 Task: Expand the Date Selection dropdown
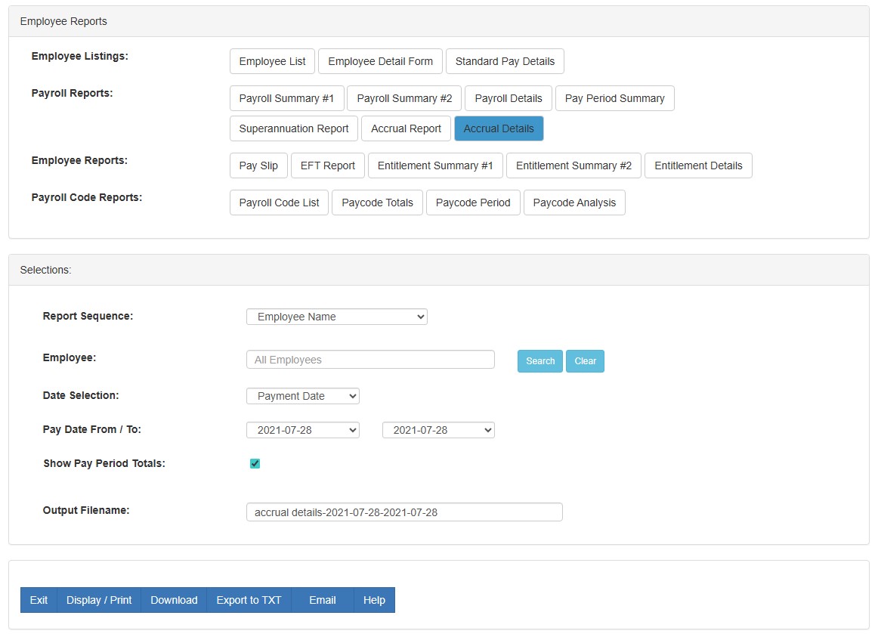pos(302,395)
